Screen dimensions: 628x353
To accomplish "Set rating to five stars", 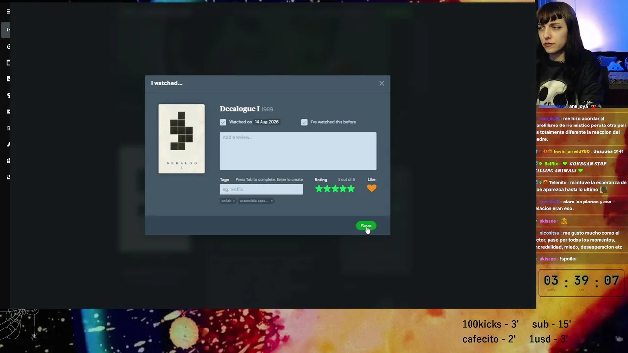I will (351, 189).
